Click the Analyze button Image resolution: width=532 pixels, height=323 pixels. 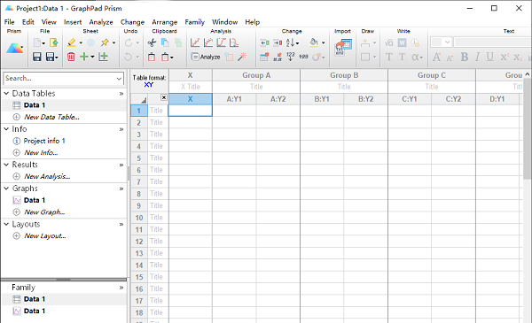coord(206,57)
